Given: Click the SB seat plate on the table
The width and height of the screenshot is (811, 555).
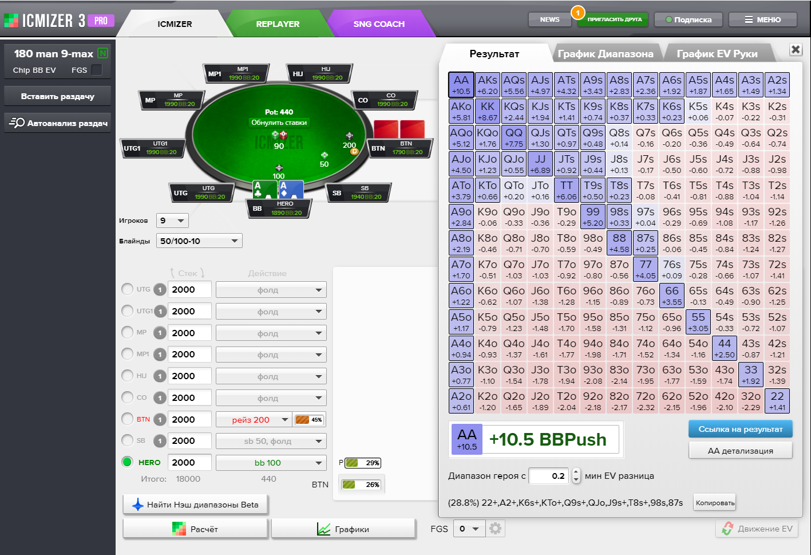Looking at the screenshot, I should pyautogui.click(x=358, y=192).
